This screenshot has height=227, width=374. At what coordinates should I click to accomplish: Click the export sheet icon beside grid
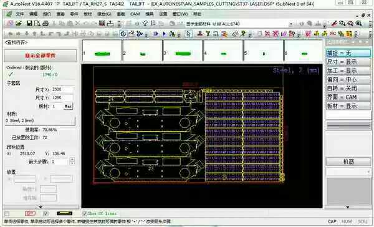110,24
